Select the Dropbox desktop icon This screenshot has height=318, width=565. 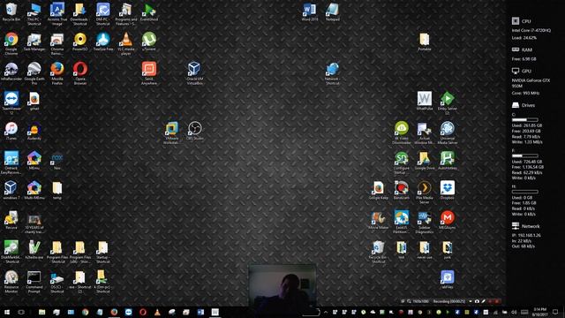448,191
